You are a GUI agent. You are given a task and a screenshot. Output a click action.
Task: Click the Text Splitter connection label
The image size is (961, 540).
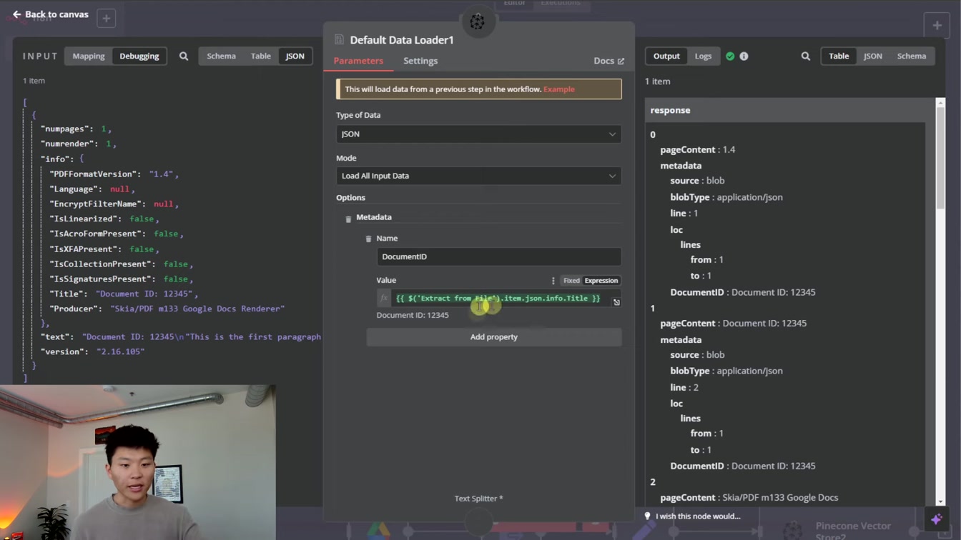coord(478,499)
